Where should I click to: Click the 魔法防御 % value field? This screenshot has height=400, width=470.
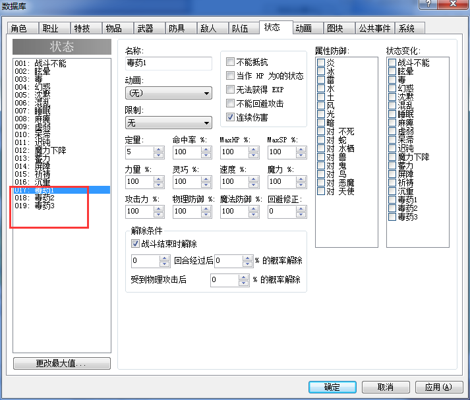pos(235,212)
